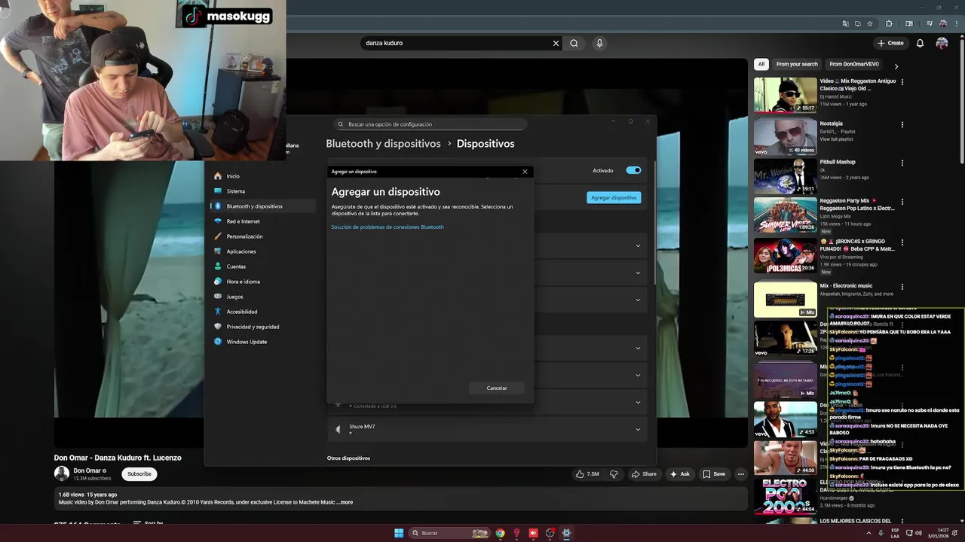The width and height of the screenshot is (965, 542).
Task: Click the Agregar dispositivo button
Action: tap(614, 197)
